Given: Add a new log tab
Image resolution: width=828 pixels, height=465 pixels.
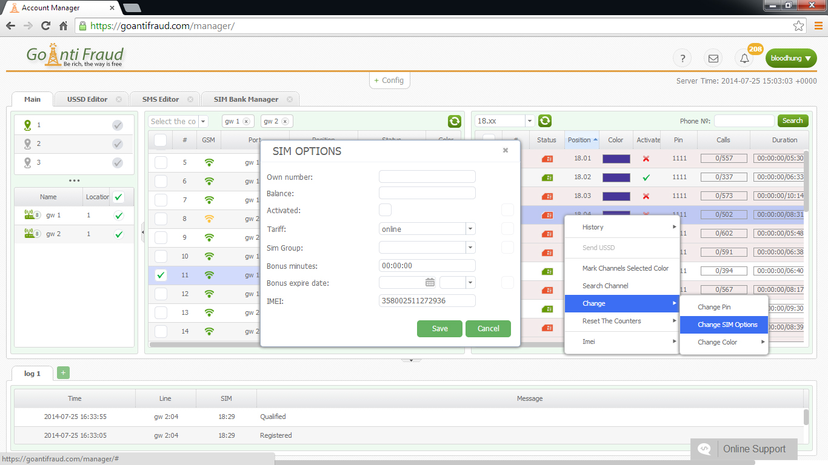Looking at the screenshot, I should point(63,373).
